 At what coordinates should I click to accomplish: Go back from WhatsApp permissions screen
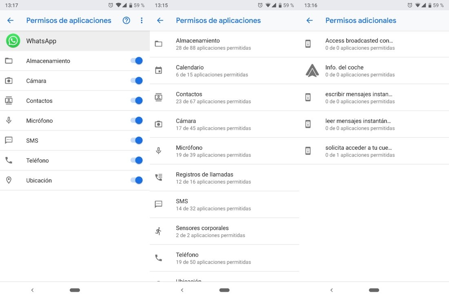click(10, 20)
